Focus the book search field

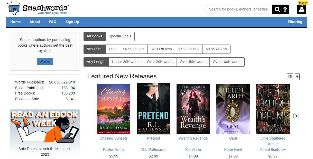point(239,9)
